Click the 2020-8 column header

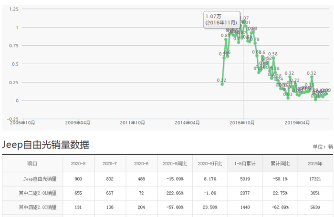point(78,164)
